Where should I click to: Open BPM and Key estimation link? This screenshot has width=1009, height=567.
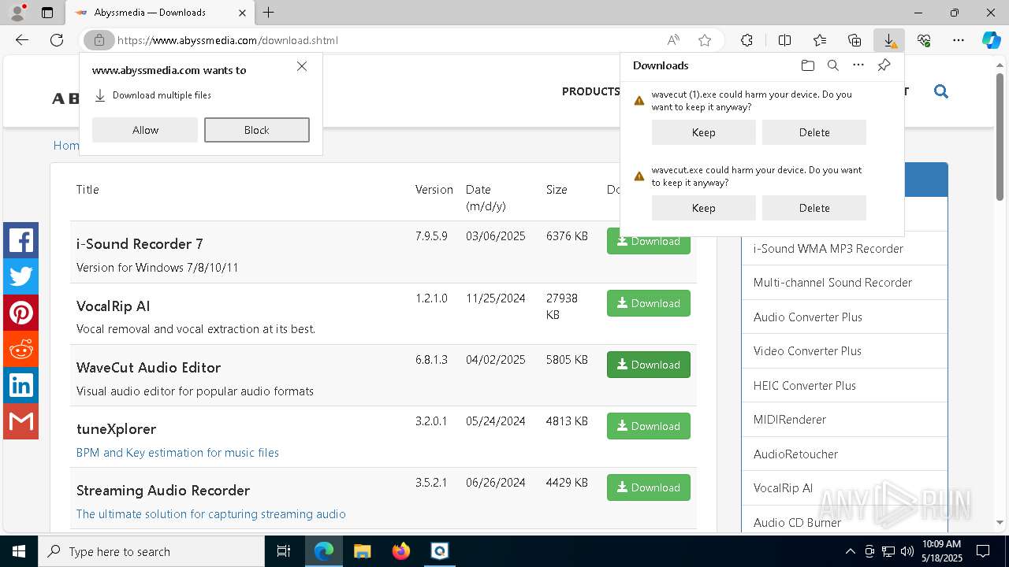[x=177, y=453]
